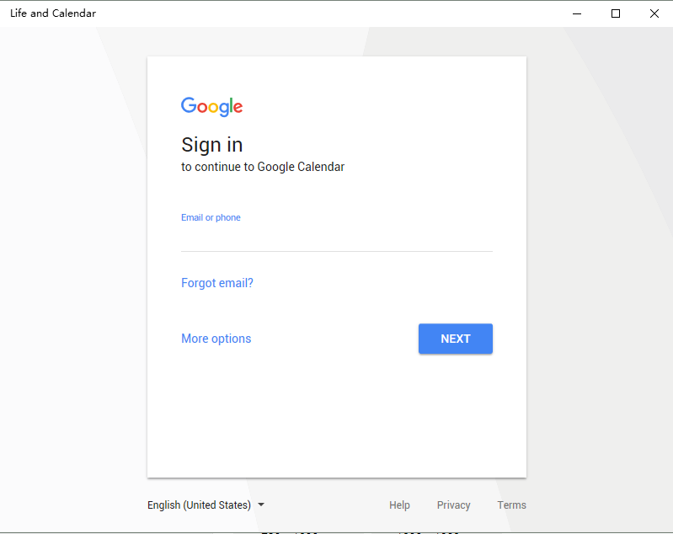Open the English (United States) language selector
This screenshot has height=534, width=673.
[x=200, y=505]
